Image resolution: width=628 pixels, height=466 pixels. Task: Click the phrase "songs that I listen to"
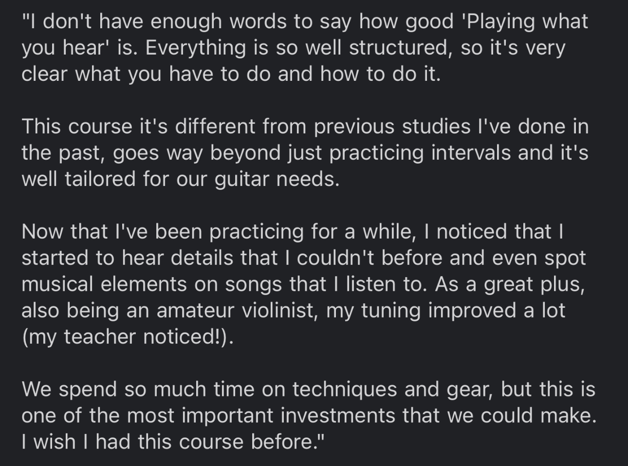tap(327, 284)
